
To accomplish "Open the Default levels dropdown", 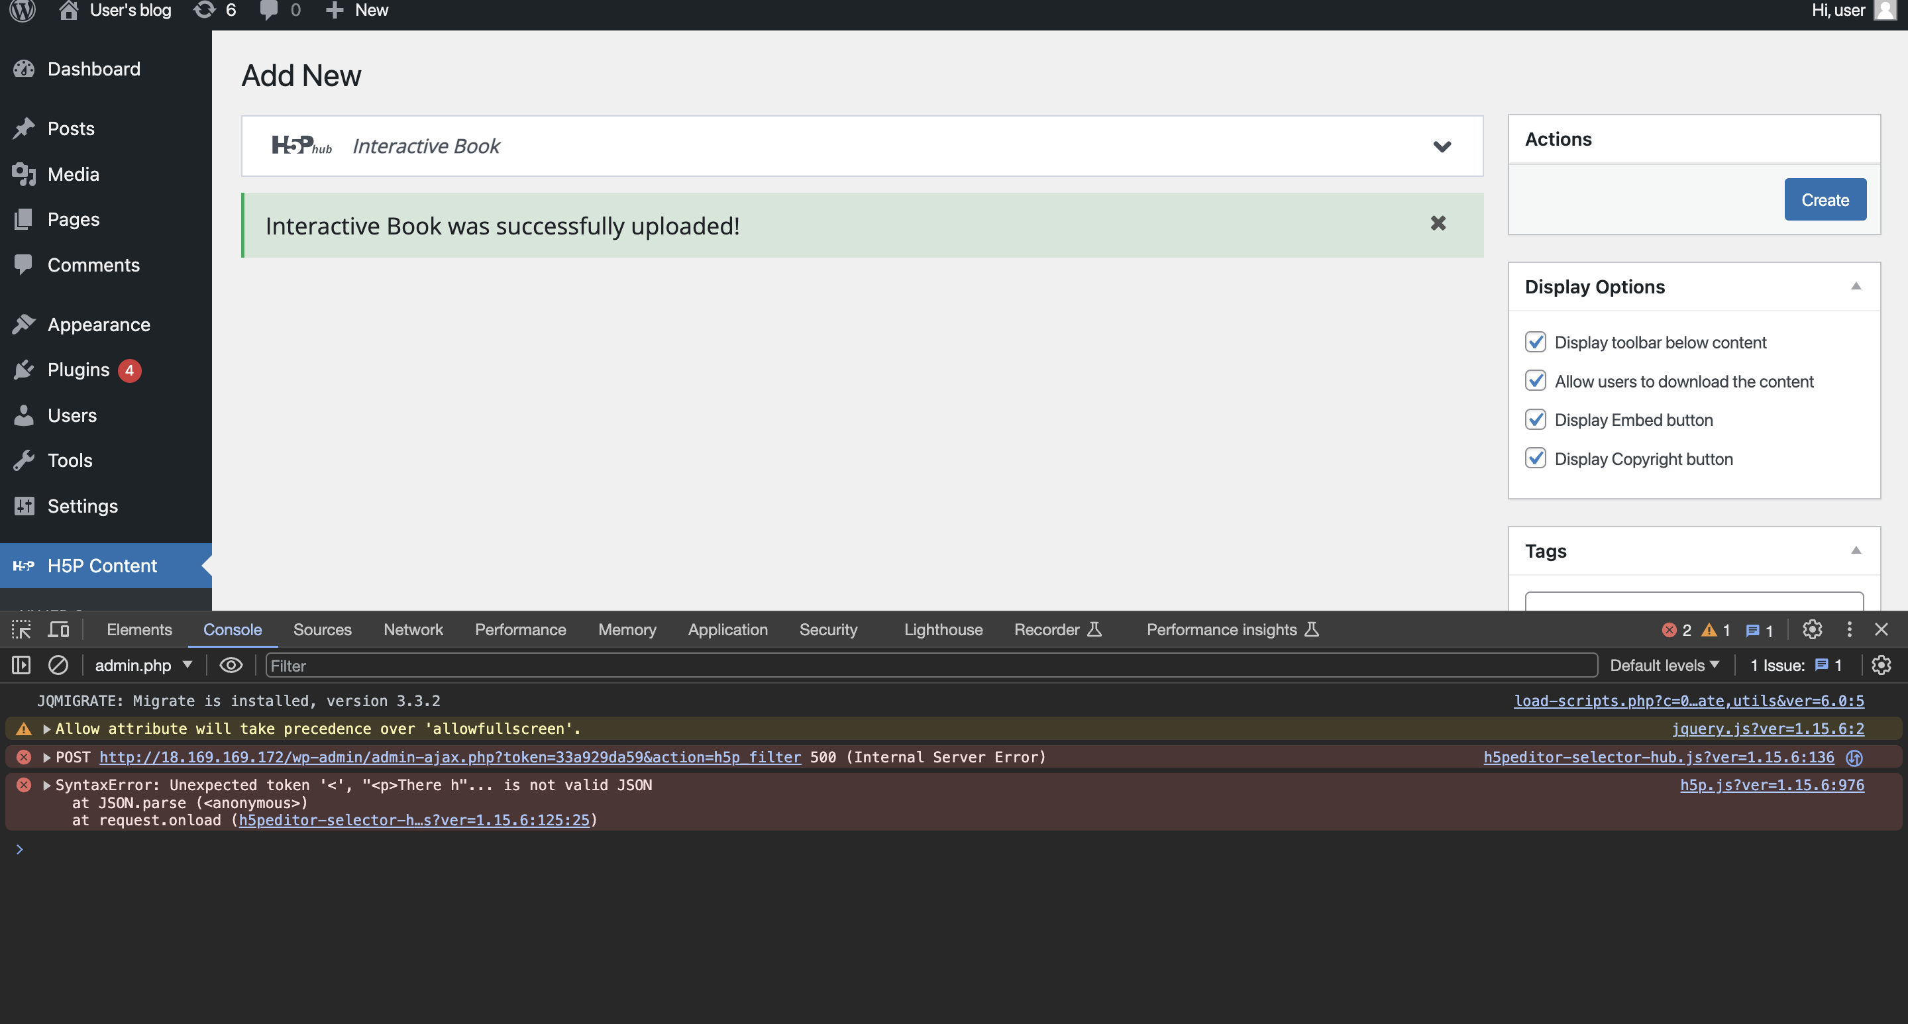I will point(1664,665).
